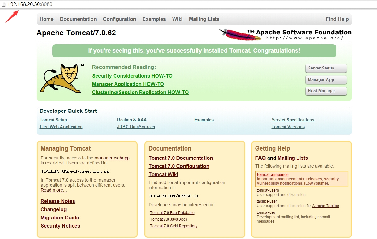Open Tomcat 7.0 SVN Repository link
Image resolution: width=377 pixels, height=239 pixels.
point(174,226)
